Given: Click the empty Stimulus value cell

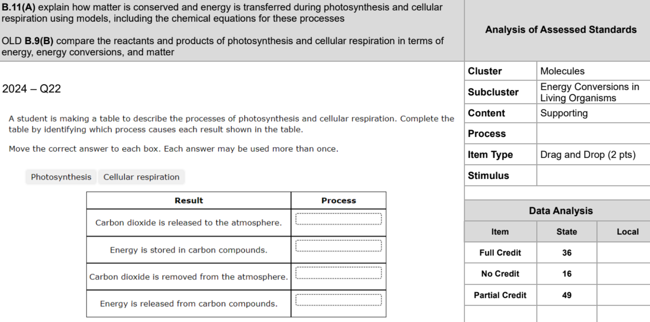Looking at the screenshot, I should click(593, 175).
